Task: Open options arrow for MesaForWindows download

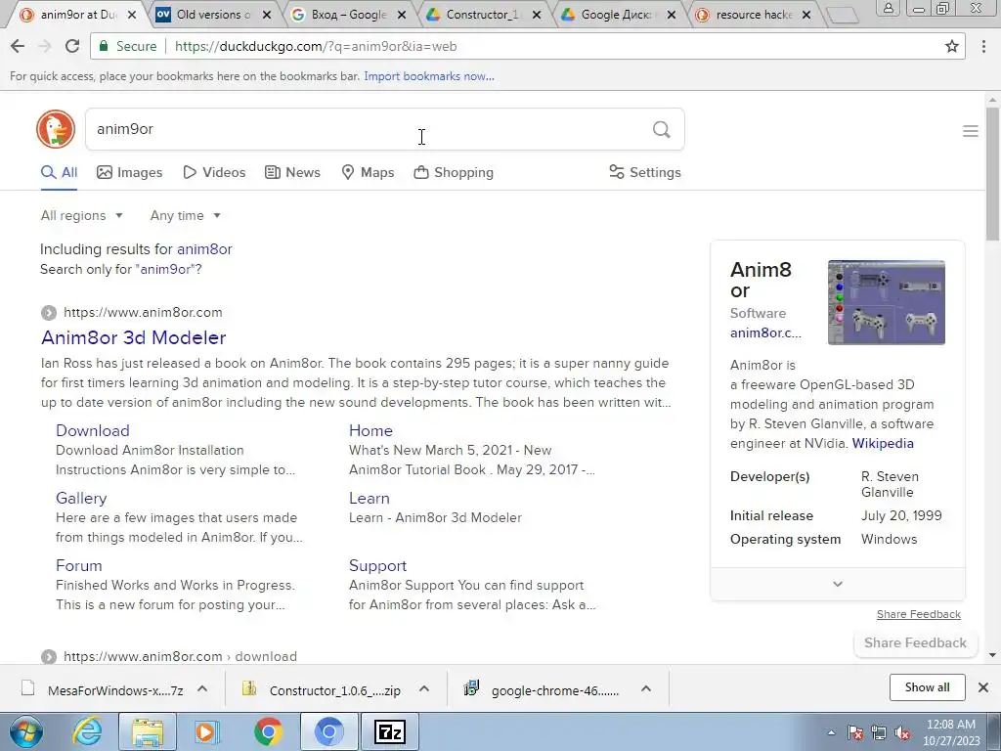Action: (x=202, y=688)
